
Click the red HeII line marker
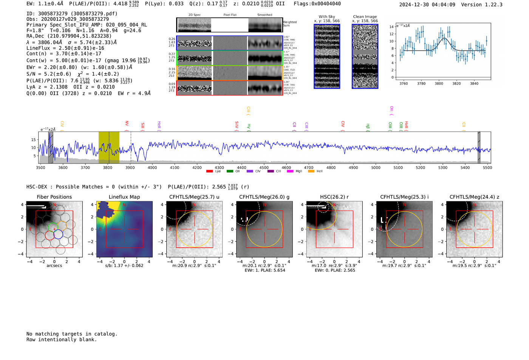406,126
